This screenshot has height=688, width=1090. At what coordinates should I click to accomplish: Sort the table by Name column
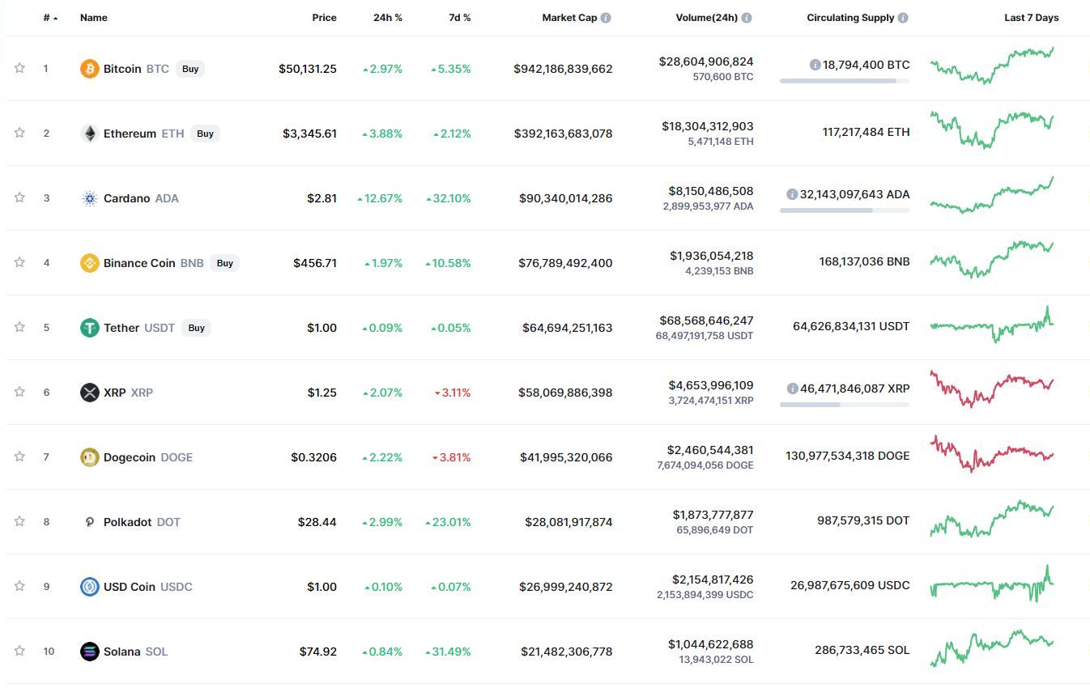94,18
